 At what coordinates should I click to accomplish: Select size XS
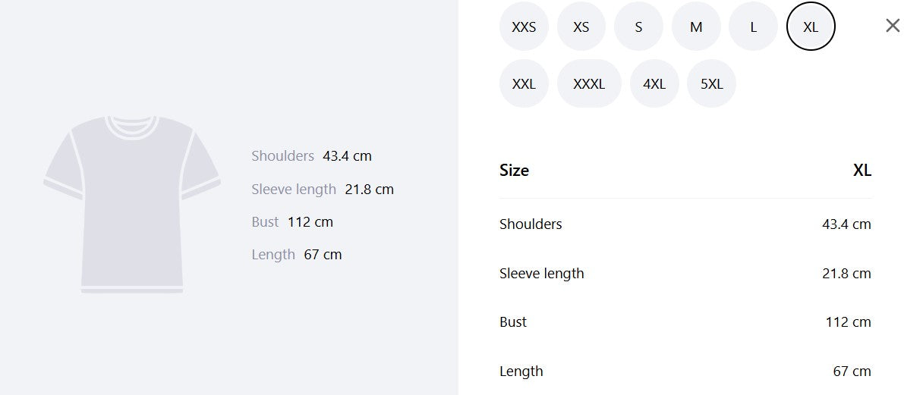click(581, 27)
